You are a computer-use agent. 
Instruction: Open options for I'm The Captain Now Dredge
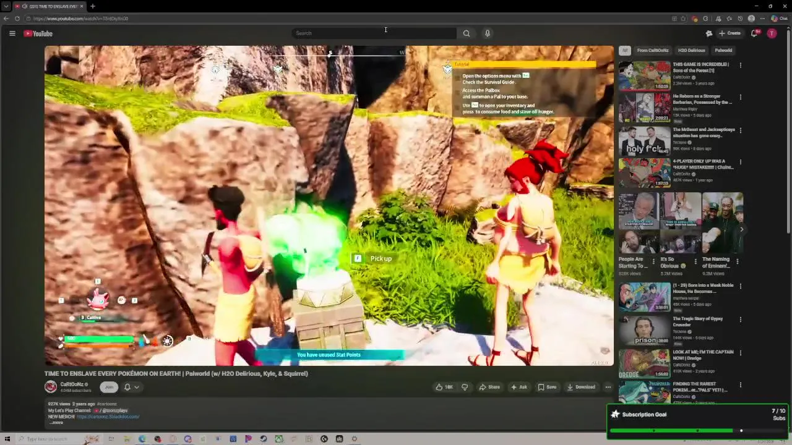pos(740,353)
